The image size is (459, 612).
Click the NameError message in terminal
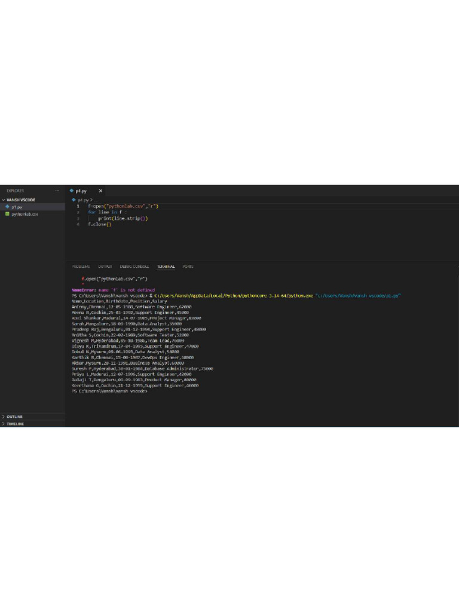click(113, 290)
